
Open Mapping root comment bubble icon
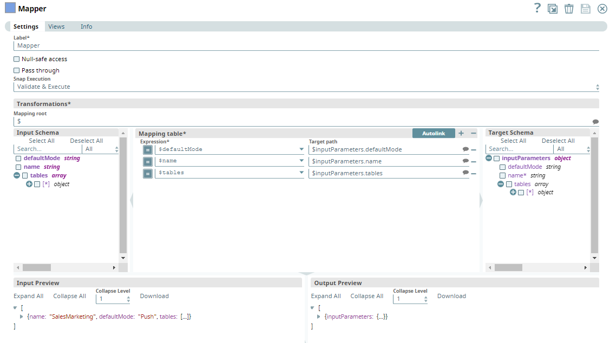tap(595, 122)
